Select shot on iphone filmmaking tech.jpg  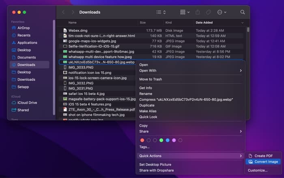(97, 115)
